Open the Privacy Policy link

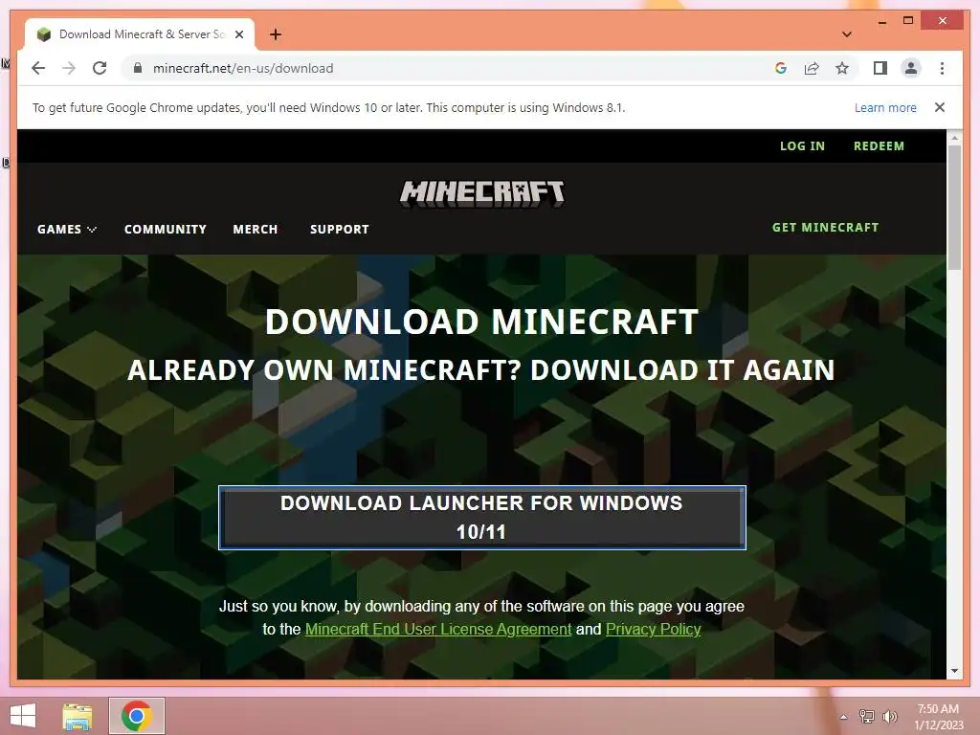click(653, 629)
